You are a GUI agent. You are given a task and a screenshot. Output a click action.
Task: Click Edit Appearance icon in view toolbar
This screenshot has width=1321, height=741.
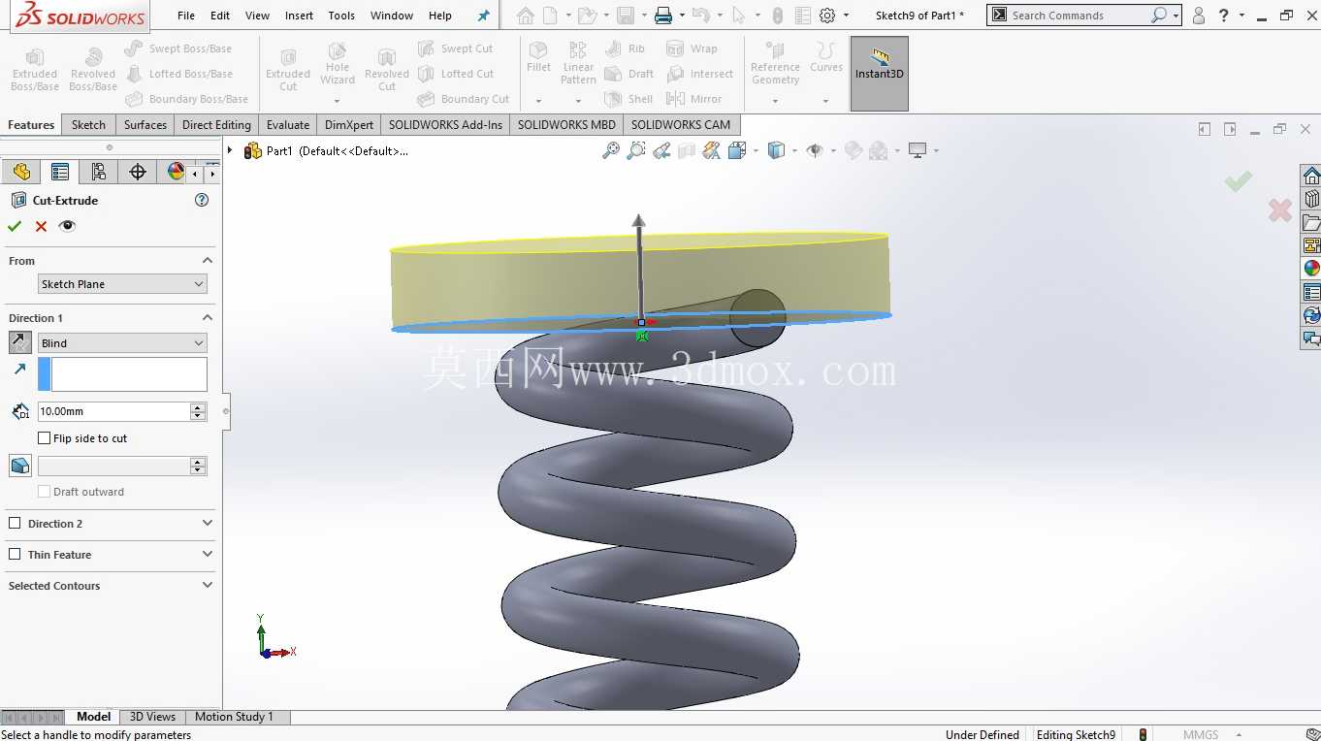(854, 150)
